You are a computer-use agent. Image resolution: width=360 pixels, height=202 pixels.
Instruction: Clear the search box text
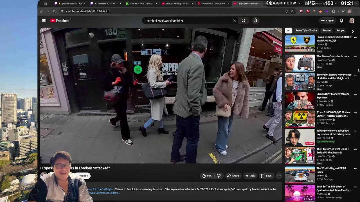click(235, 20)
